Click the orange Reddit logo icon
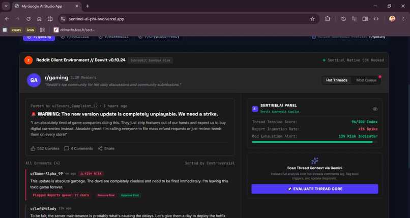The width and height of the screenshot is (410, 218). pyautogui.click(x=28, y=60)
